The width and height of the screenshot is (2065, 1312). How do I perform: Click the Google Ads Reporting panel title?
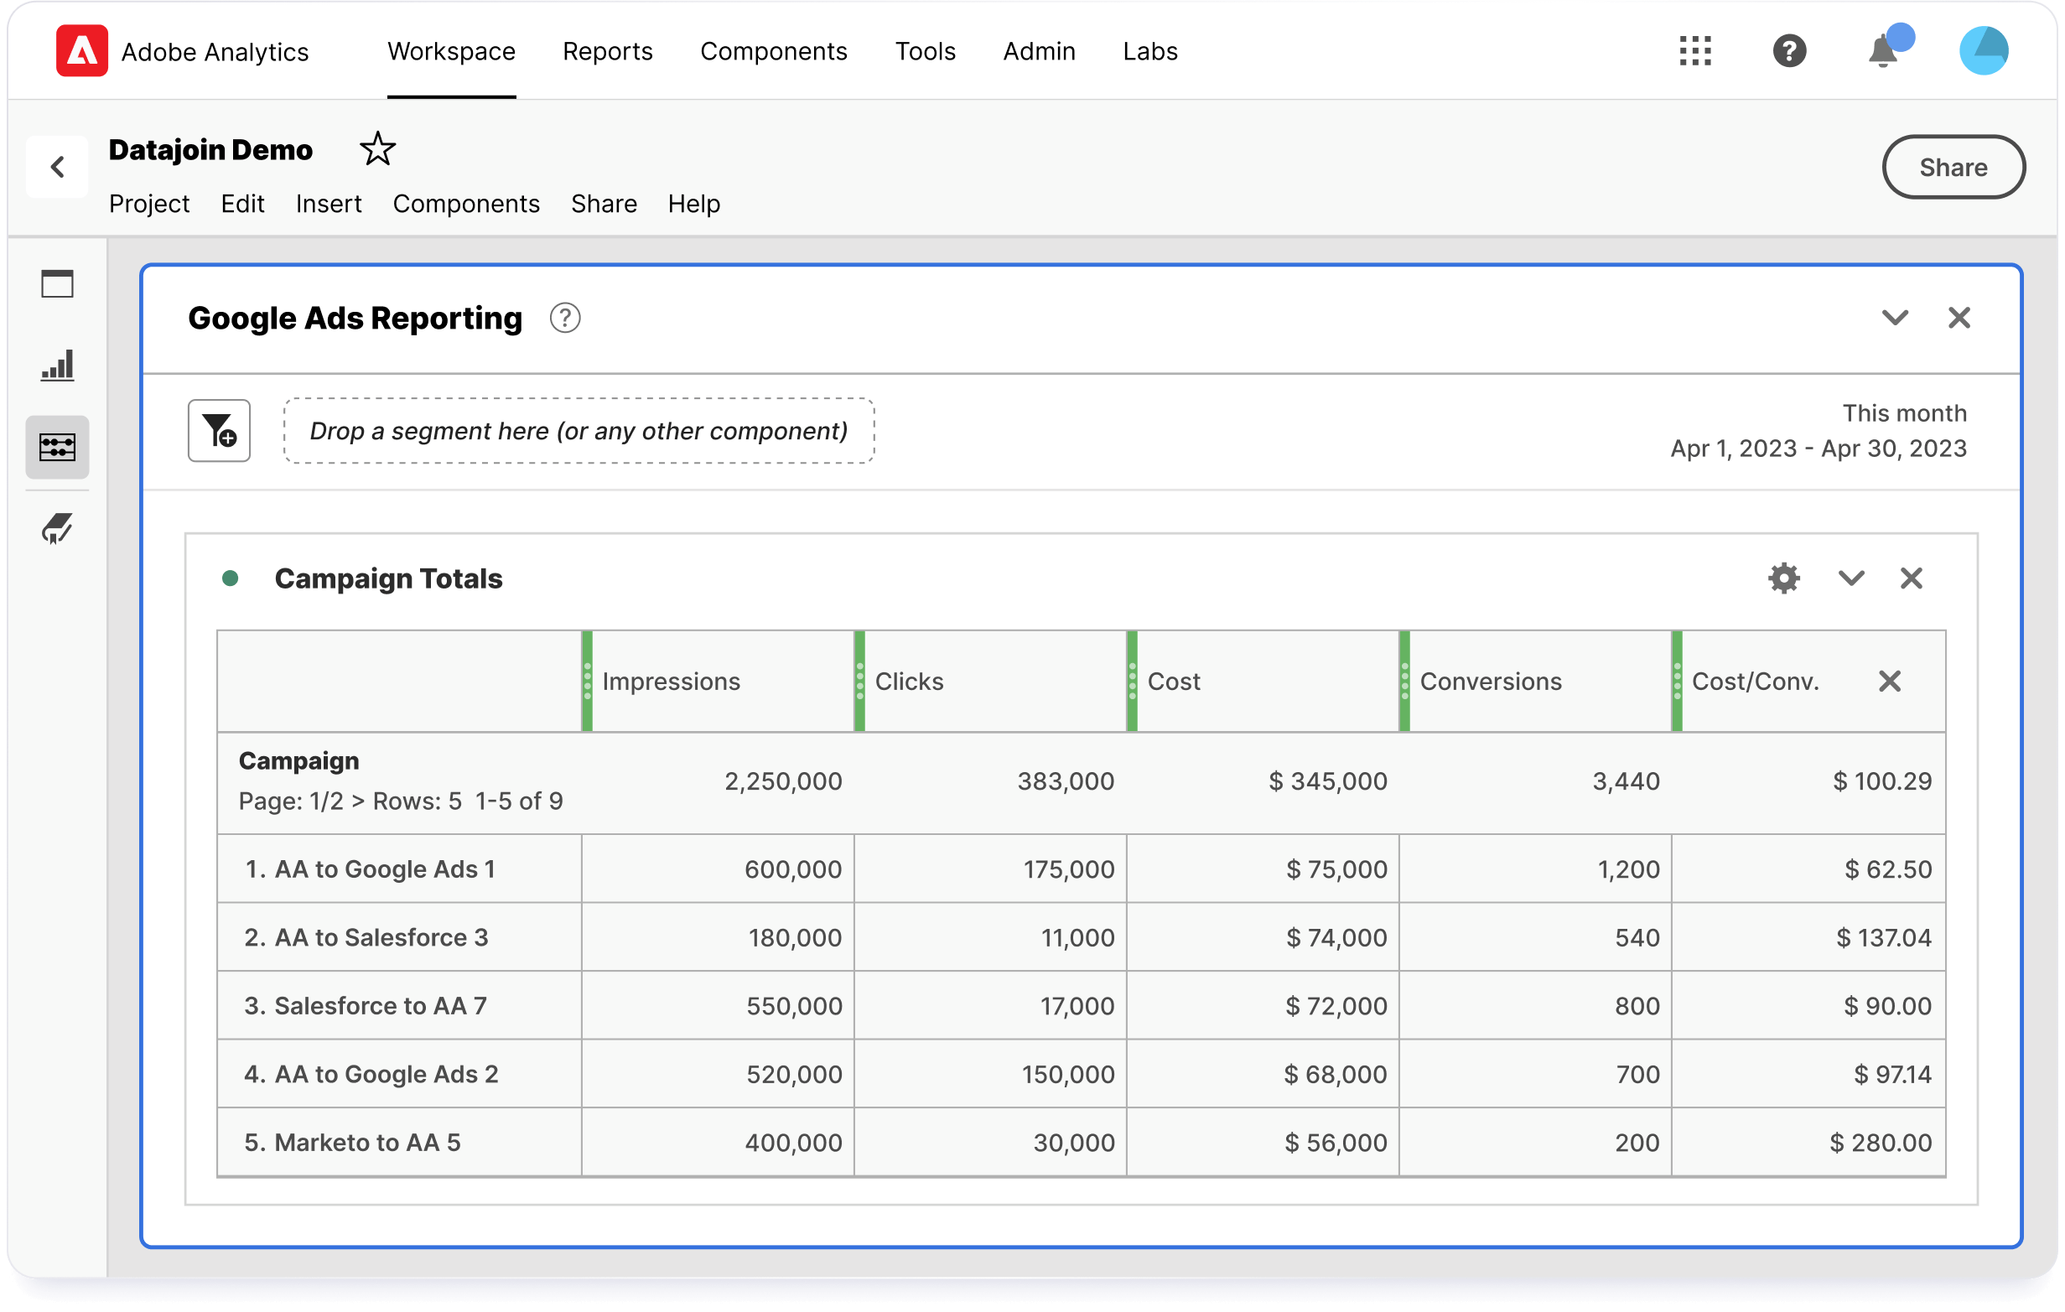pyautogui.click(x=355, y=318)
